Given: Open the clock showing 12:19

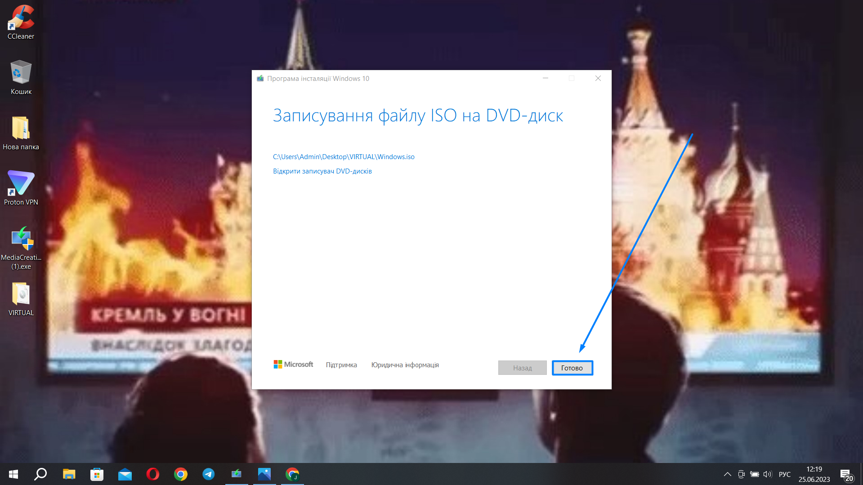Looking at the screenshot, I should click(x=814, y=474).
